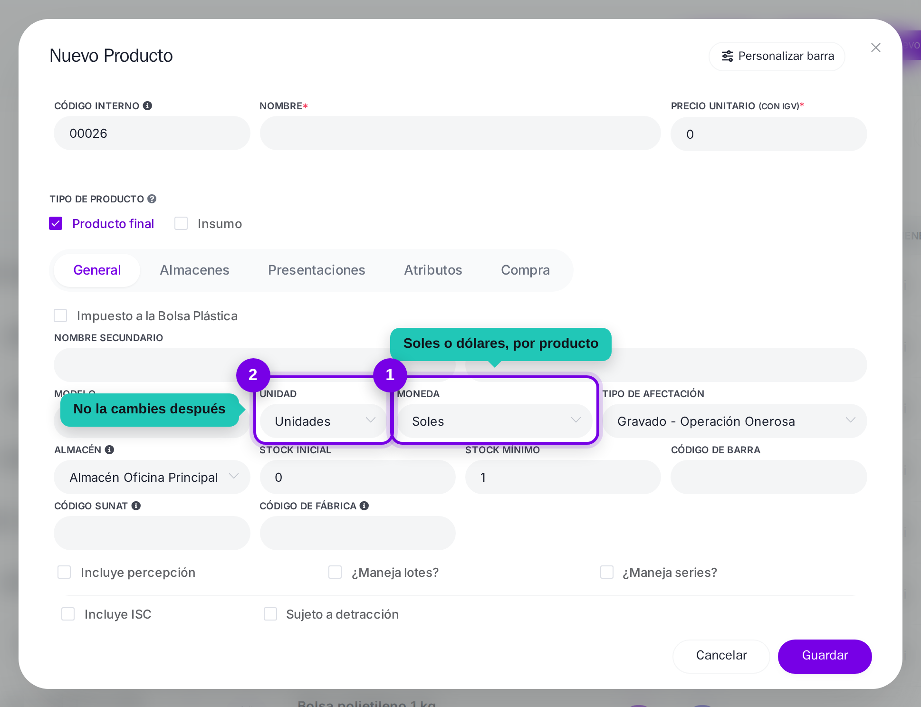Viewport: 921px width, 707px height.
Task: Click the Stock Mínimo input field
Action: (x=563, y=477)
